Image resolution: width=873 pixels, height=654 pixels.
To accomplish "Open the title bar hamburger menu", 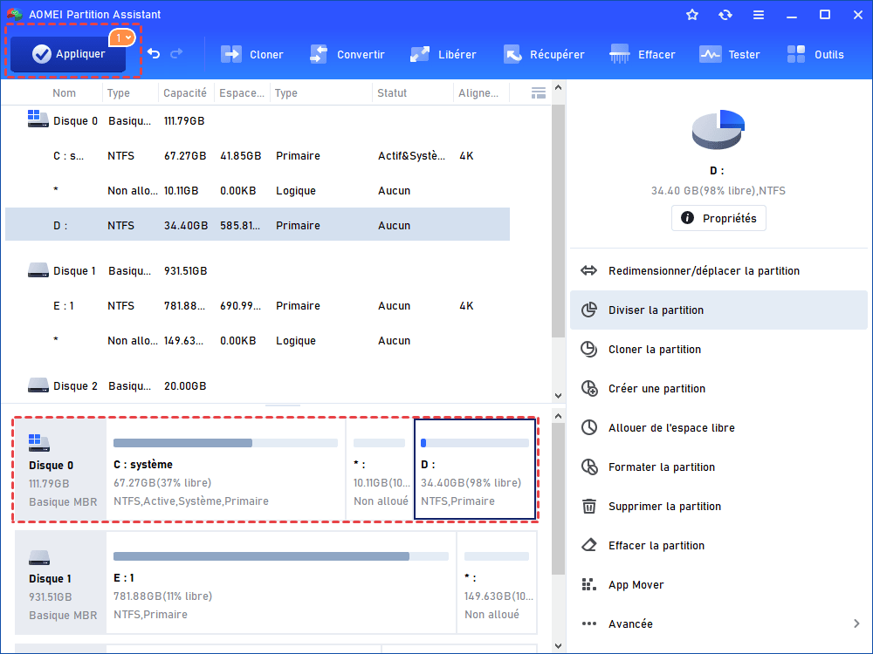I will coord(759,15).
